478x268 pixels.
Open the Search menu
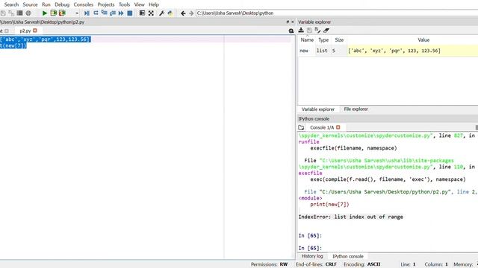(x=11, y=4)
